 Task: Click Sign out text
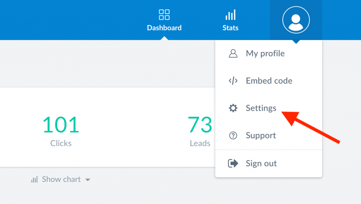pyautogui.click(x=261, y=163)
